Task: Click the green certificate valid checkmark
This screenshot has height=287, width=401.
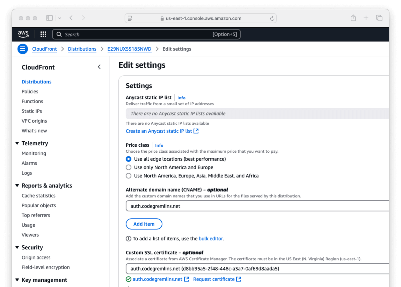Action: pos(128,279)
